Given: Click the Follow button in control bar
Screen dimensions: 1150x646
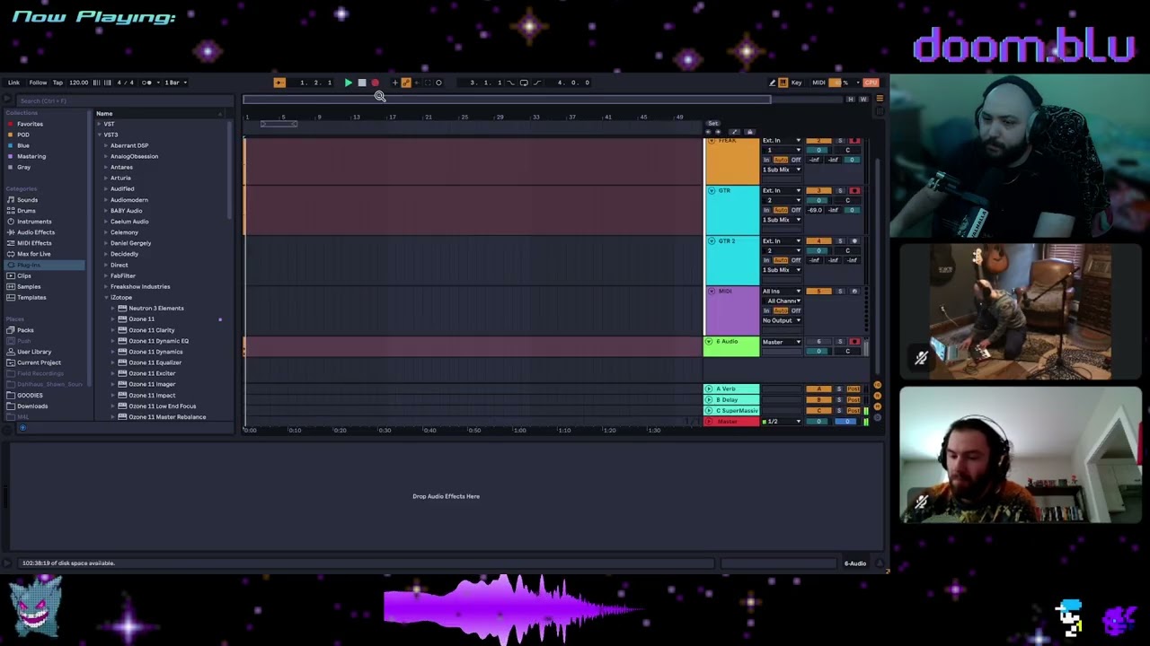Looking at the screenshot, I should click(38, 83).
